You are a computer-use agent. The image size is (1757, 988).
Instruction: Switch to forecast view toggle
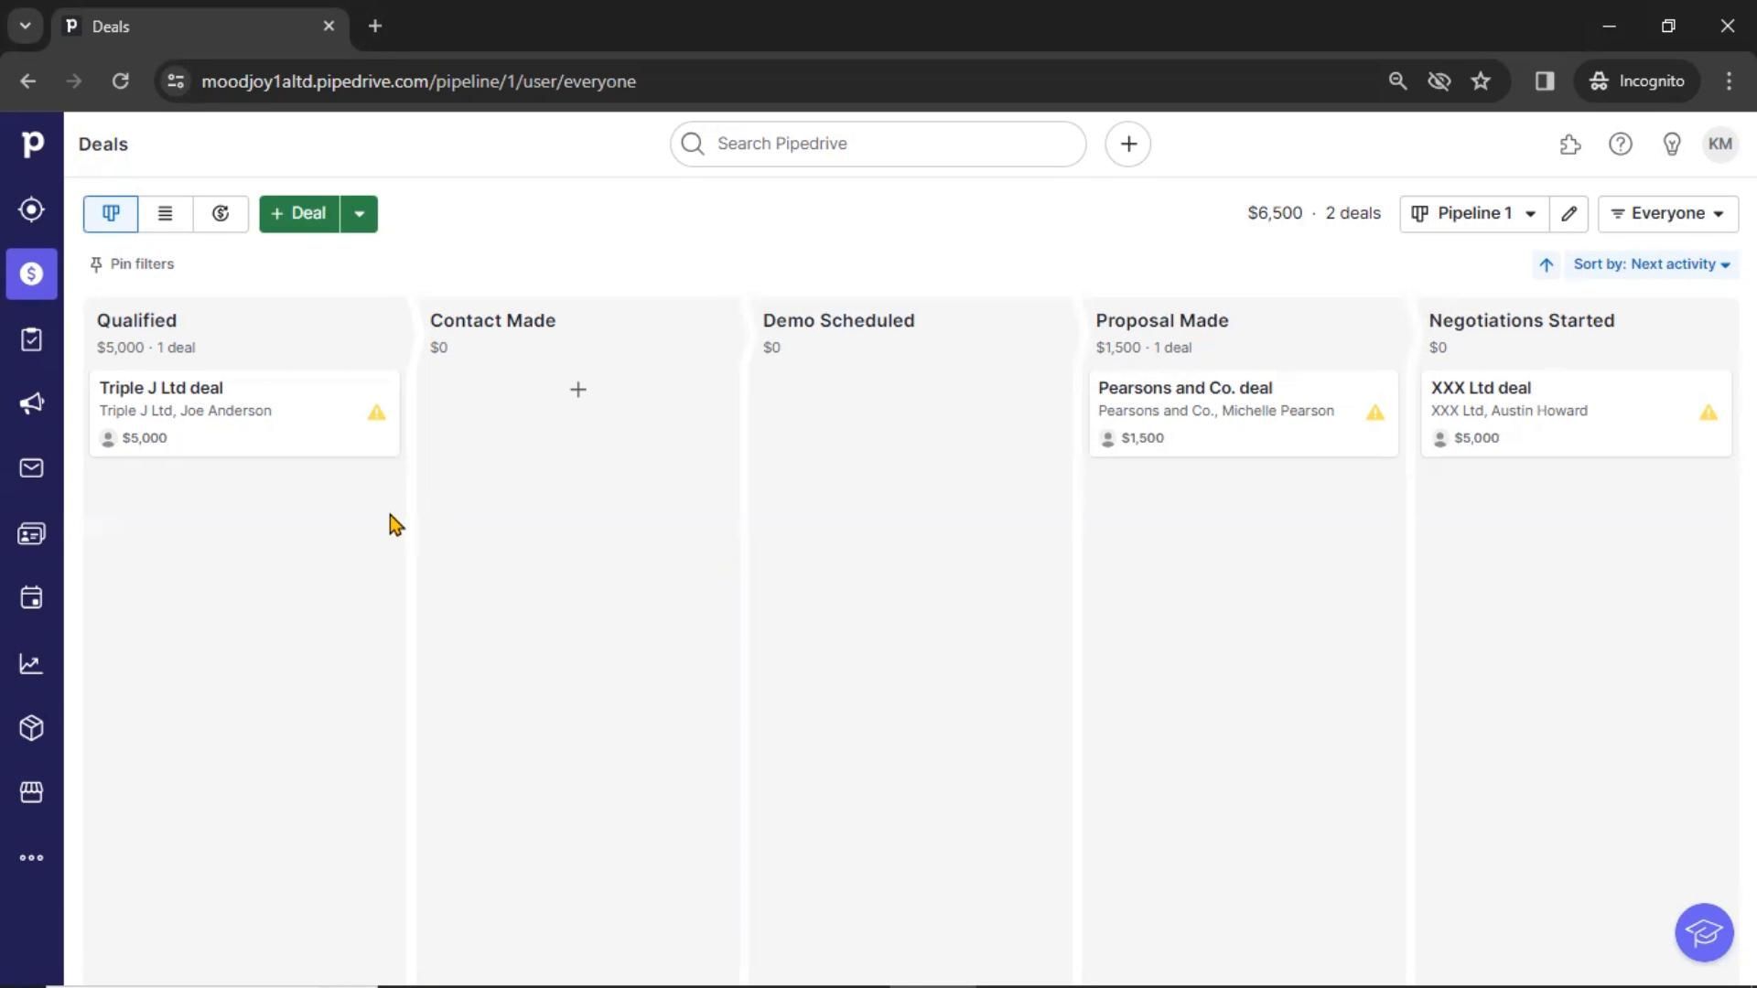[x=221, y=213]
